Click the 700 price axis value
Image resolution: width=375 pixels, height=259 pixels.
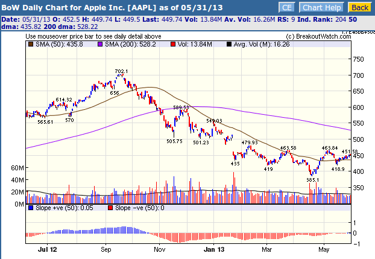pyautogui.click(x=359, y=75)
